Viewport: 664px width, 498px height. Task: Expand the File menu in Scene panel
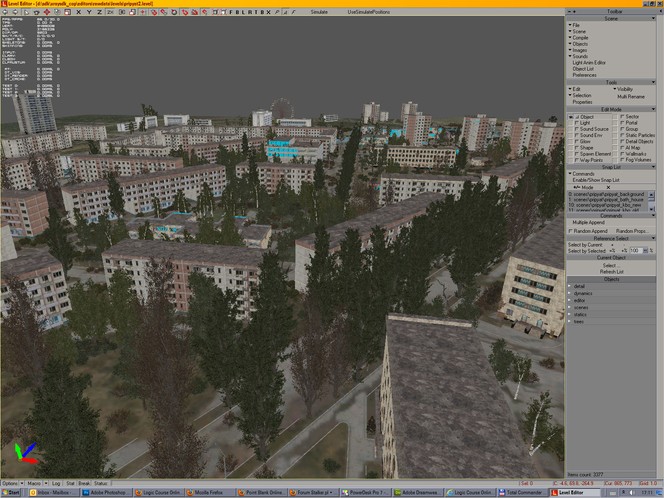(574, 25)
